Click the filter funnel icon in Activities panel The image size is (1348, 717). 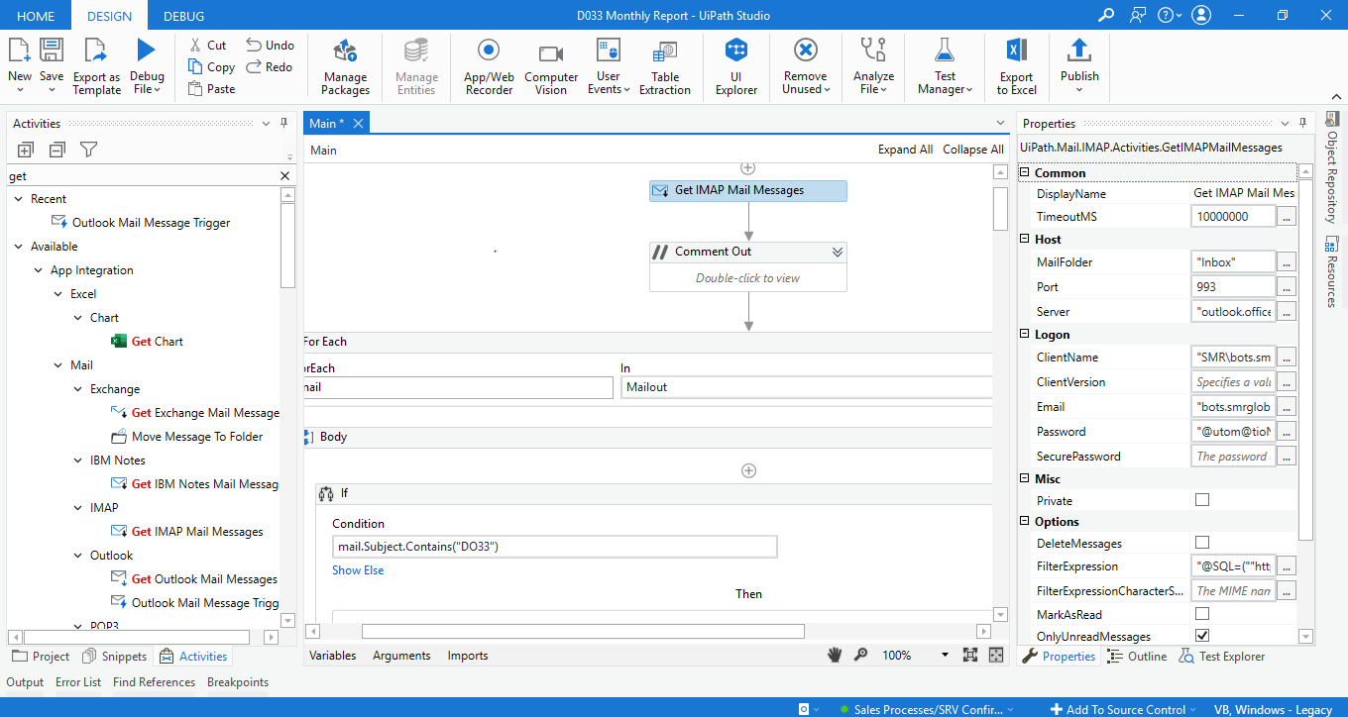89,150
